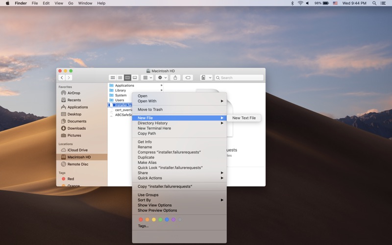Expand the Sort By submenu
Image resolution: width=392 pixels, height=245 pixels.
click(x=179, y=200)
